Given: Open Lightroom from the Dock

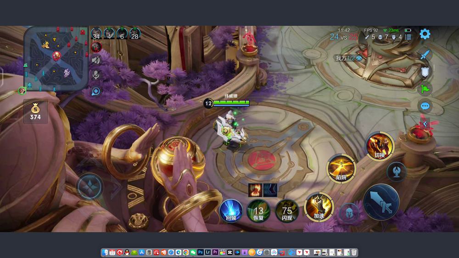Looking at the screenshot, I should click(208, 252).
